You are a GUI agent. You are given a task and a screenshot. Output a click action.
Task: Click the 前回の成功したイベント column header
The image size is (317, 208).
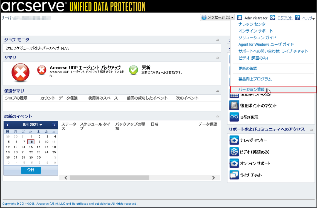147,98
